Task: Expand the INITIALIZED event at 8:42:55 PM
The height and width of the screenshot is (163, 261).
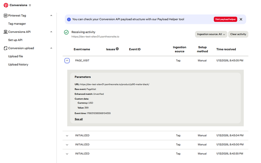Action: [x=67, y=154]
